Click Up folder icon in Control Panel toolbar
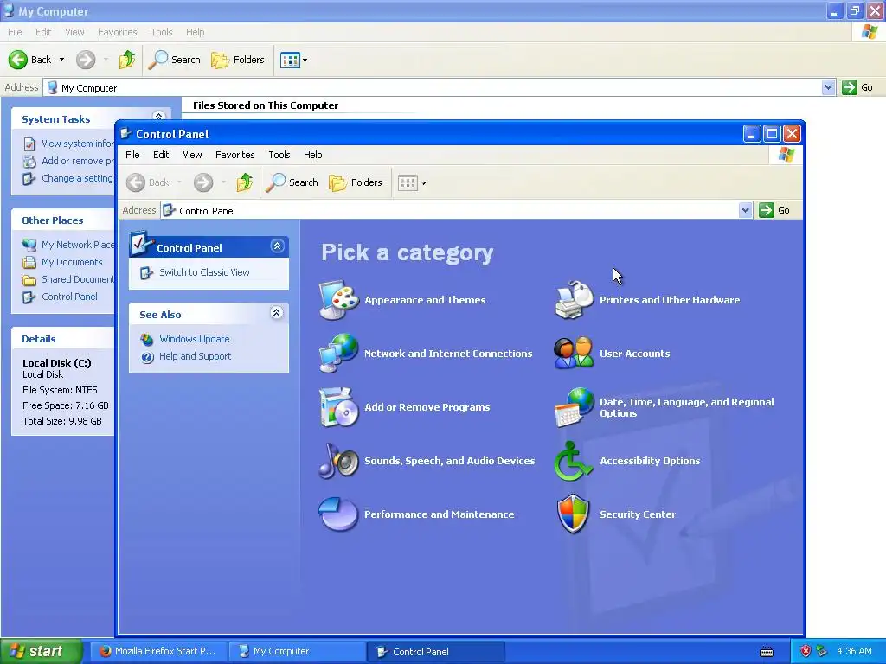The height and width of the screenshot is (664, 886). [244, 182]
